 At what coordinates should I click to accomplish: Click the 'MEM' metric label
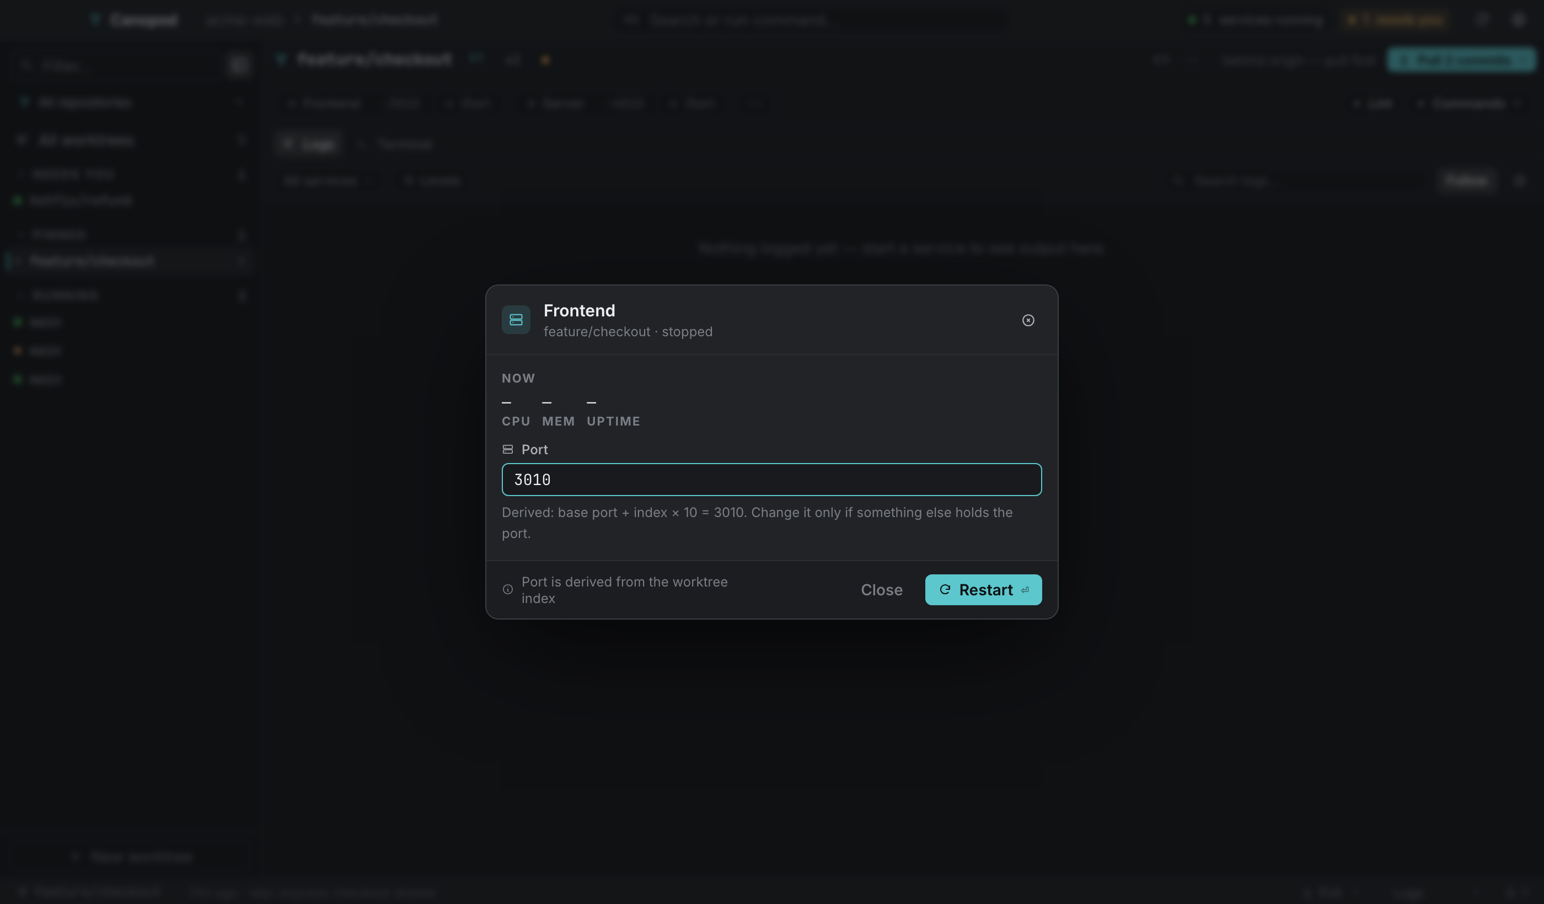[x=558, y=421]
